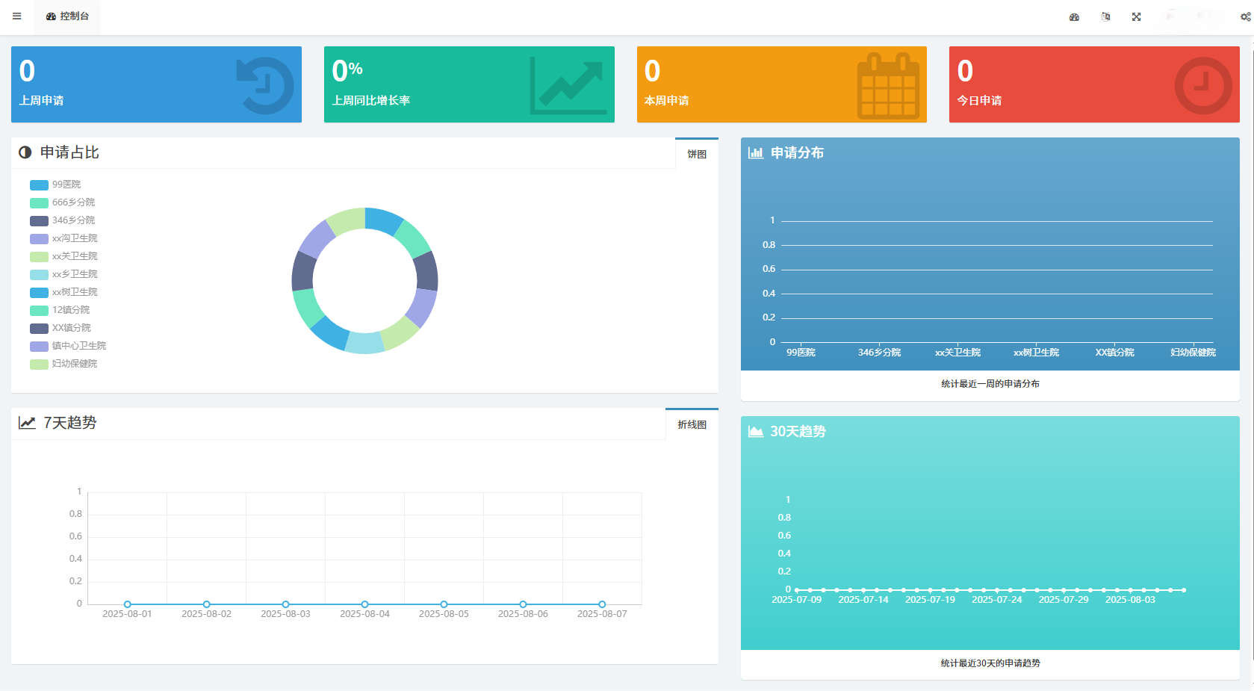Click the 镇中心卫生院 legend color swatch
1254x691 pixels.
coord(39,347)
